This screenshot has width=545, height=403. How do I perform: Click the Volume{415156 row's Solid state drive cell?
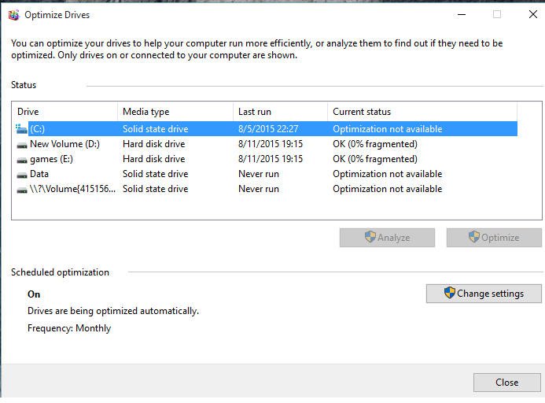pos(156,189)
